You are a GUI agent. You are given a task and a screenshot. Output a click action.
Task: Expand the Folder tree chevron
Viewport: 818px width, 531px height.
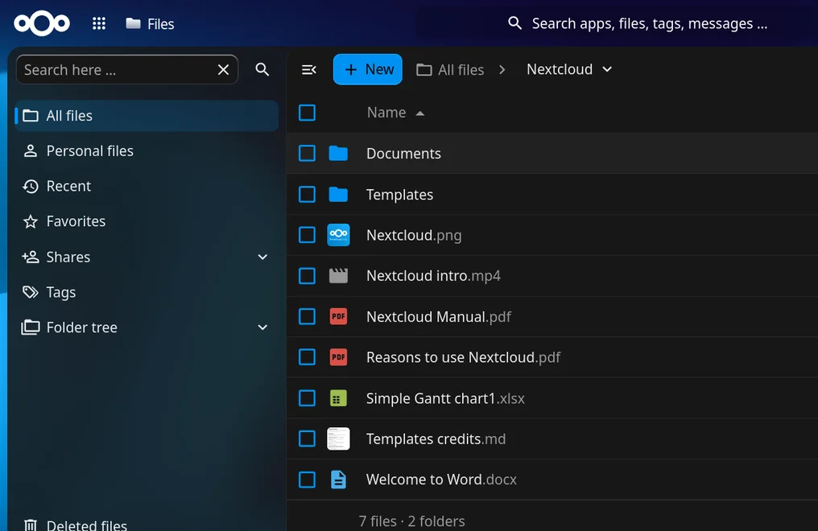pyautogui.click(x=263, y=327)
